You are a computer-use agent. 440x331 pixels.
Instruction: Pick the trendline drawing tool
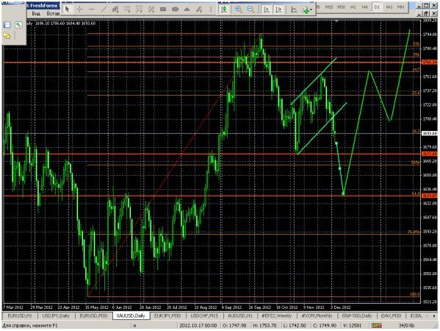(104, 10)
